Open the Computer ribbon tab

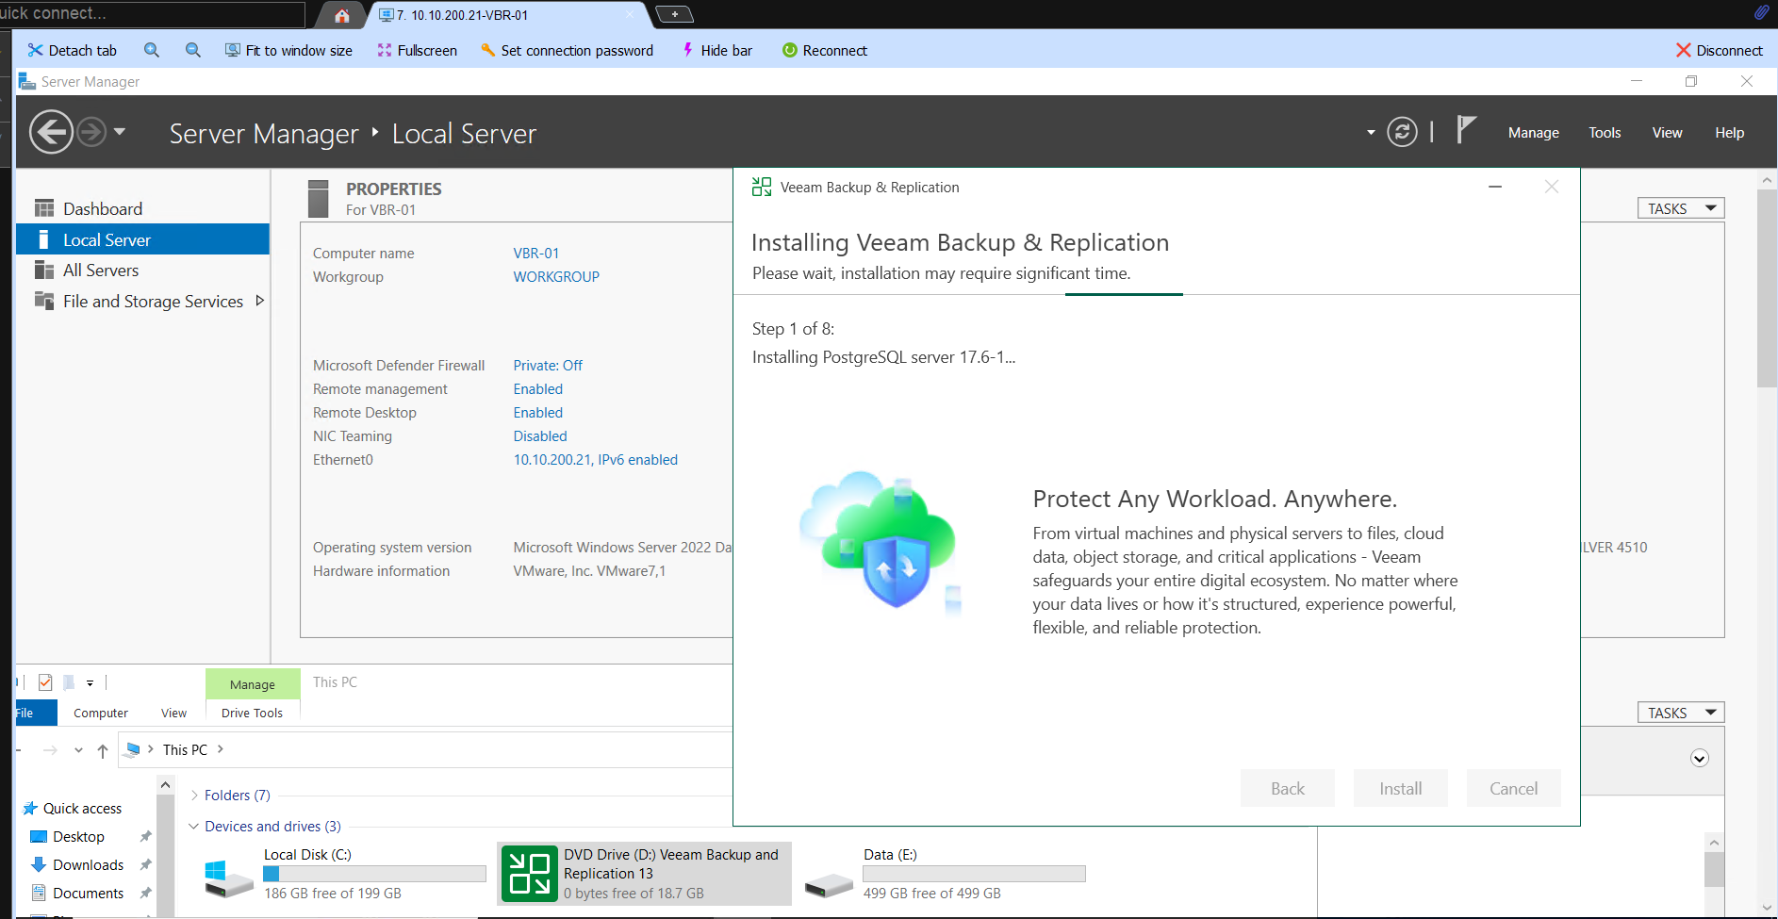click(101, 714)
